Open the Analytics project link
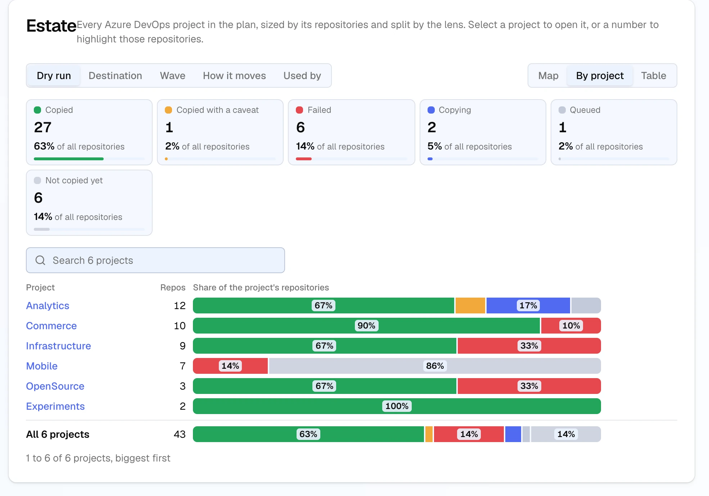Image resolution: width=709 pixels, height=496 pixels. [48, 306]
